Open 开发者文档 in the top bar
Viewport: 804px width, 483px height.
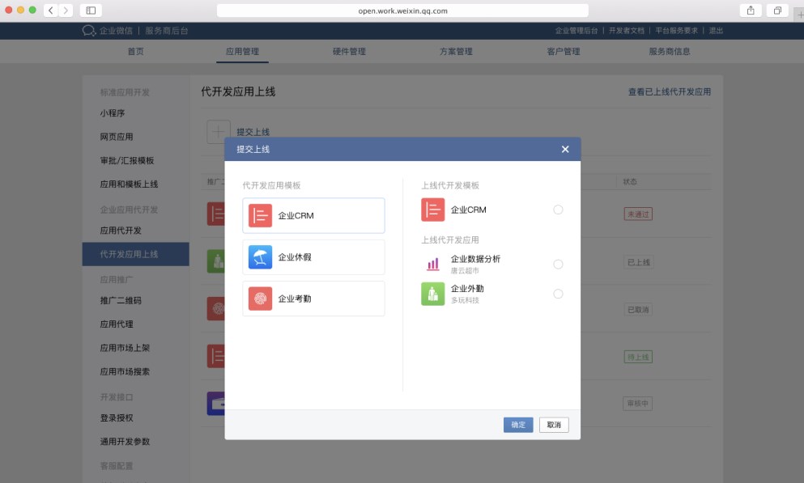(627, 31)
